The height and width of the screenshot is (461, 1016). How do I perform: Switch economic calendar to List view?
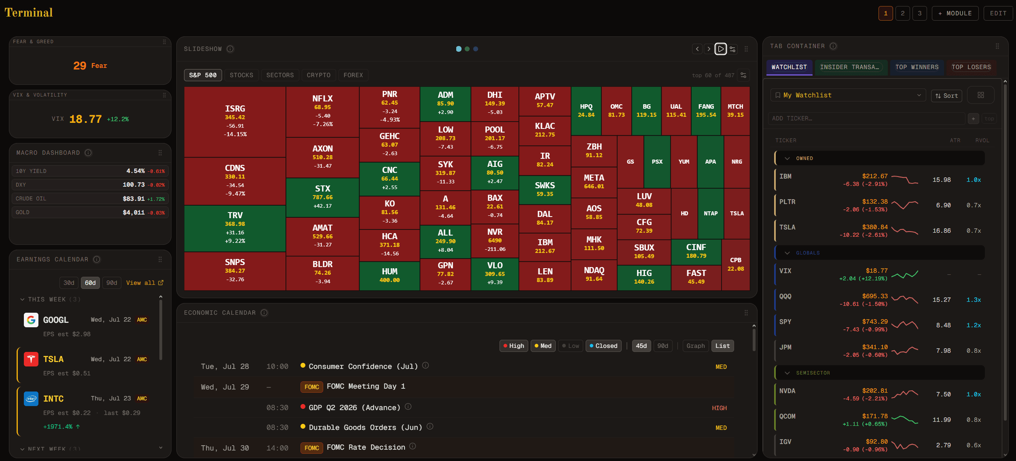pos(722,346)
